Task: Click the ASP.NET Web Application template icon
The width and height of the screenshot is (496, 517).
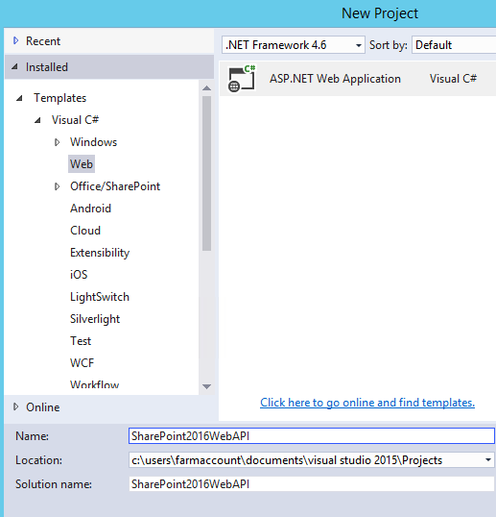Action: click(x=242, y=79)
